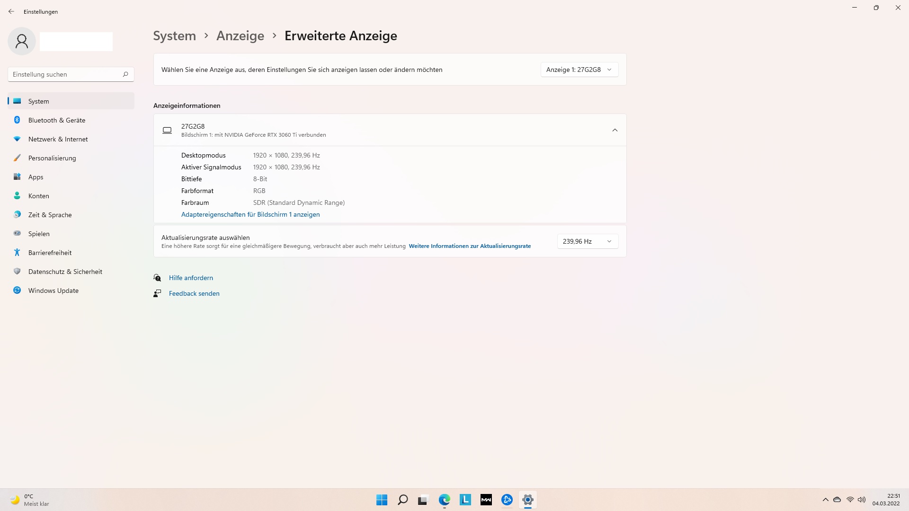Viewport: 909px width, 511px height.
Task: Navigate to System breadcrumb
Action: click(174, 36)
